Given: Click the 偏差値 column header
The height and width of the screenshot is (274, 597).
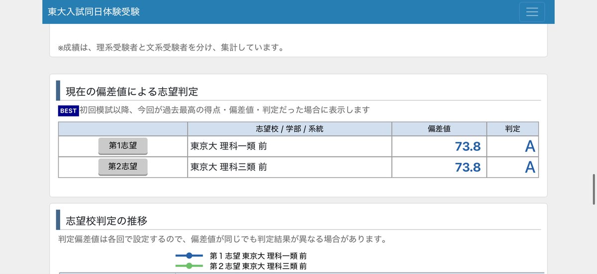Looking at the screenshot, I should click(x=439, y=129).
